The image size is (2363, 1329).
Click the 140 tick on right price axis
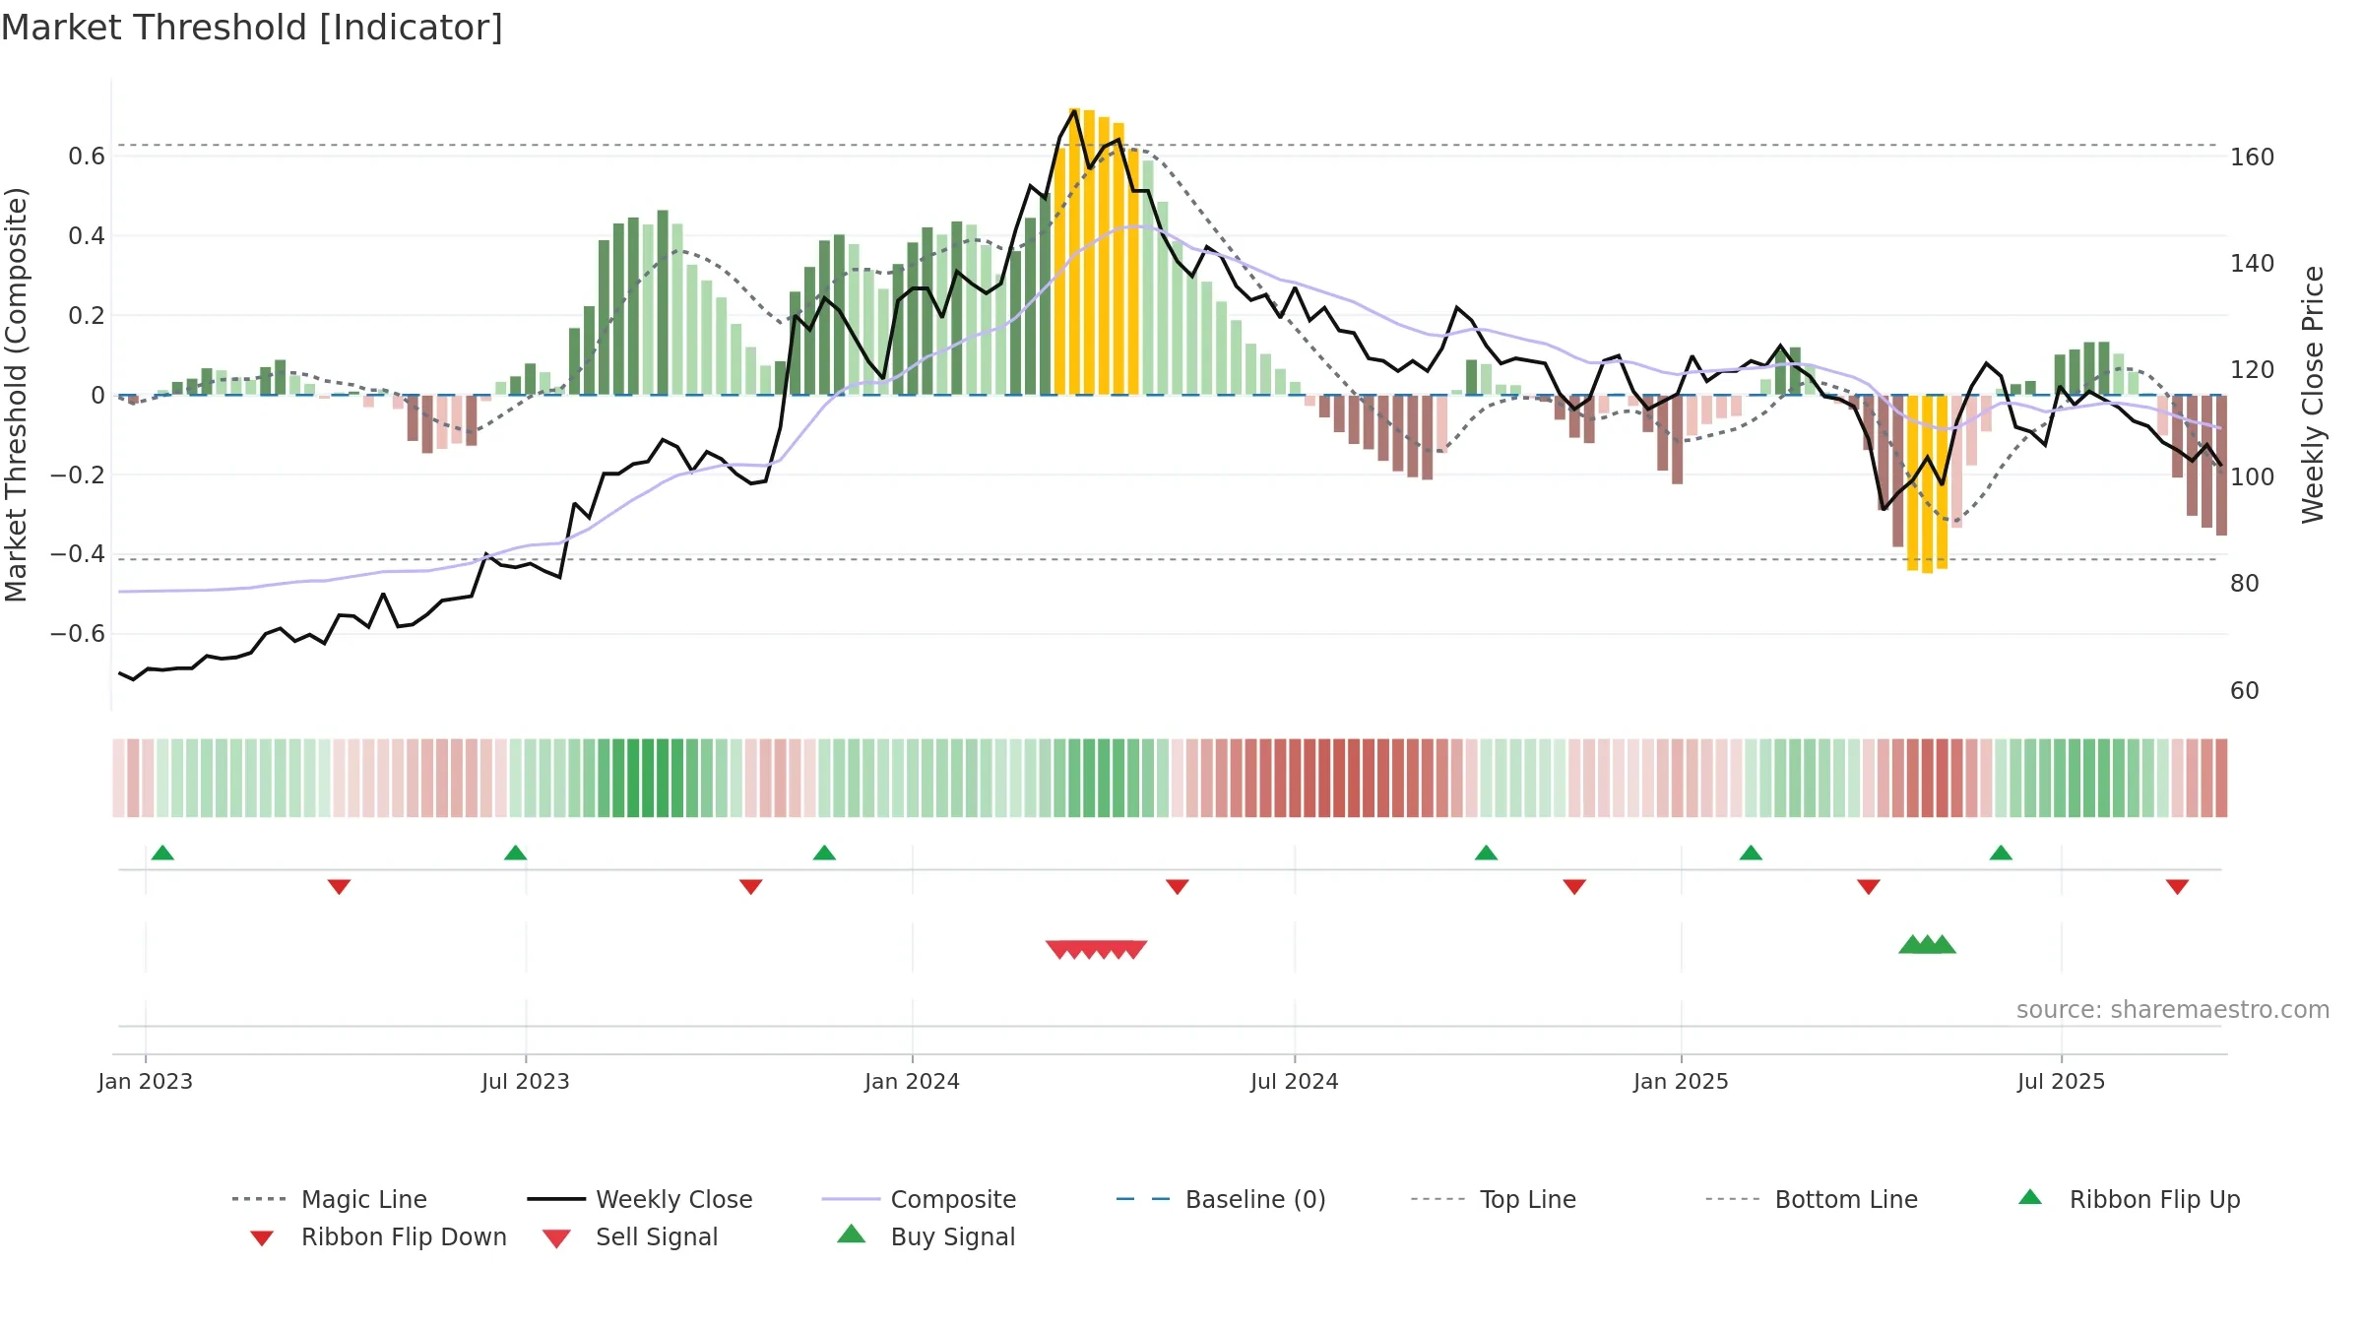[x=2253, y=264]
